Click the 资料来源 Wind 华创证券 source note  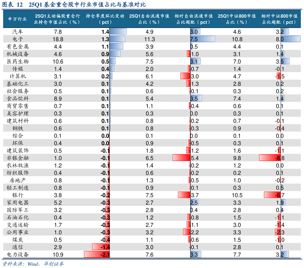click(33, 263)
